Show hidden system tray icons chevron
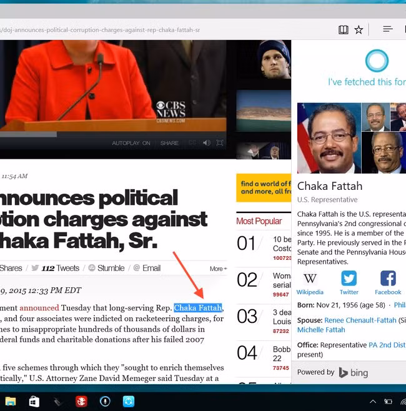The height and width of the screenshot is (411, 406). (373, 402)
